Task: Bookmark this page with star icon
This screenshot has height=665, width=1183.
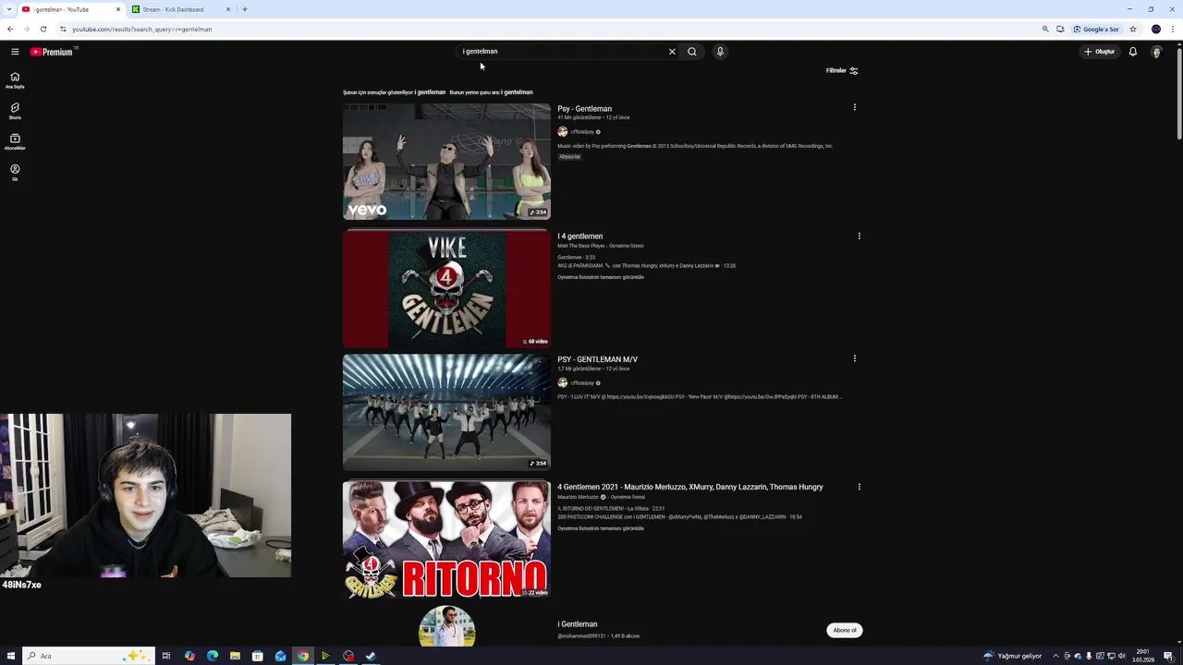Action: click(x=1132, y=29)
